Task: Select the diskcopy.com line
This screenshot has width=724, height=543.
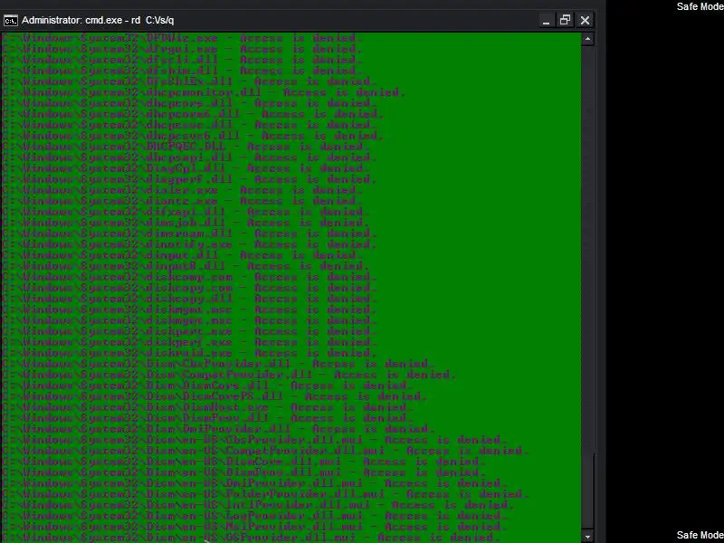Action: [189, 288]
